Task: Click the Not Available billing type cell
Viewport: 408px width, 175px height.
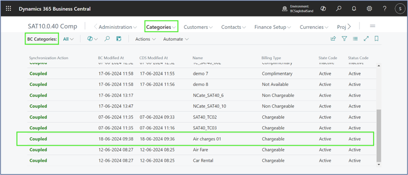Action: tap(275, 85)
